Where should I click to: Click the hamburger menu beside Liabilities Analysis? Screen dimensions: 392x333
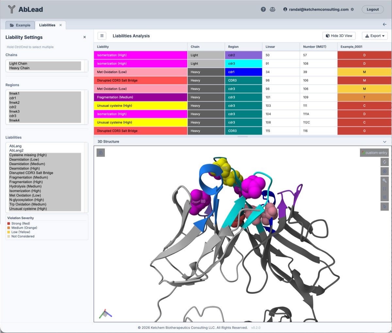pyautogui.click(x=102, y=36)
